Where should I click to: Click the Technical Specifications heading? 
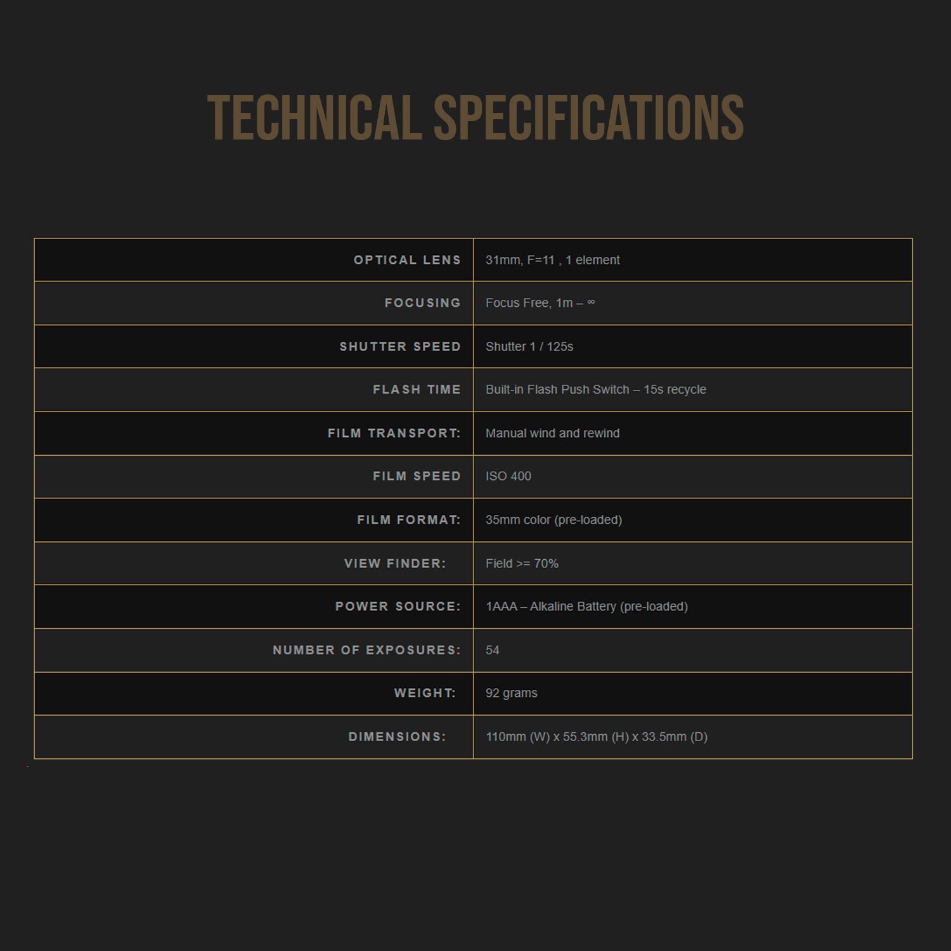(475, 118)
